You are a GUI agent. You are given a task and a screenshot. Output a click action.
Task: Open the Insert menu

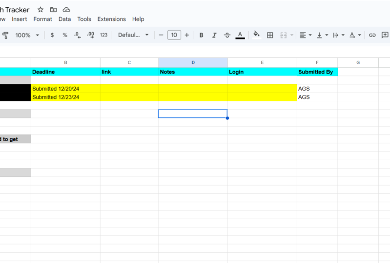pyautogui.click(x=20, y=19)
